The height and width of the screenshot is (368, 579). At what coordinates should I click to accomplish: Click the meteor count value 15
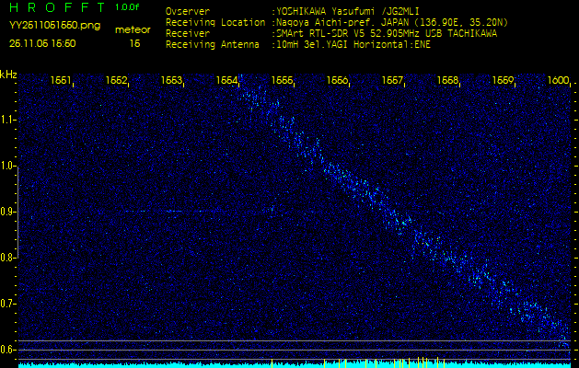[x=134, y=43]
